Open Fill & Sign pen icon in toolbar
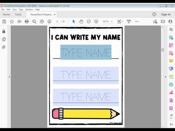The width and height of the screenshot is (175, 131). [x=155, y=22]
